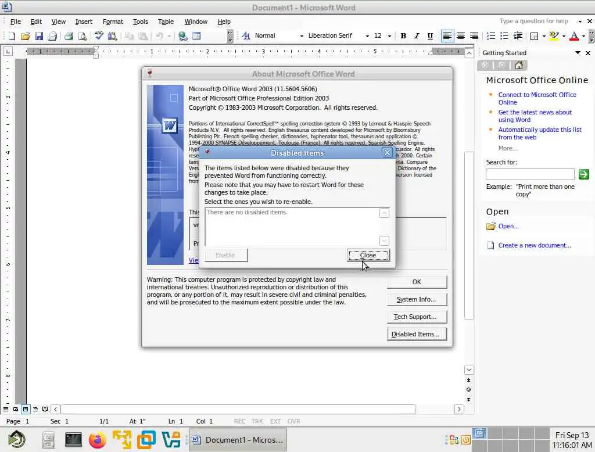Viewport: 595px width, 452px height.
Task: Click the Save floppy disk icon
Action: pos(38,36)
